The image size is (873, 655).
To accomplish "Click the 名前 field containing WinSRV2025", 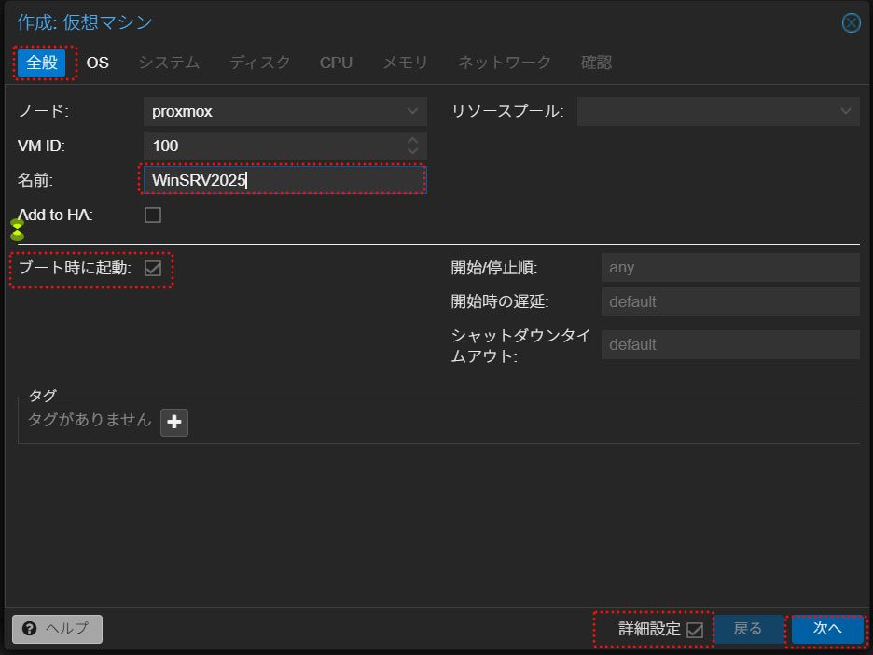I will (283, 180).
